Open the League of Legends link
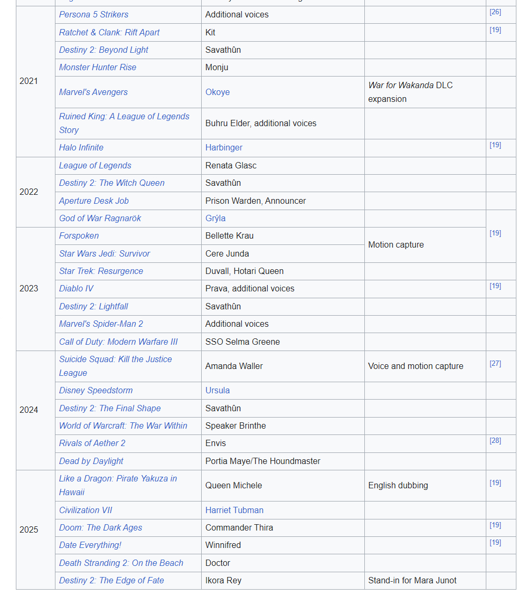The width and height of the screenshot is (518, 596). coord(95,165)
